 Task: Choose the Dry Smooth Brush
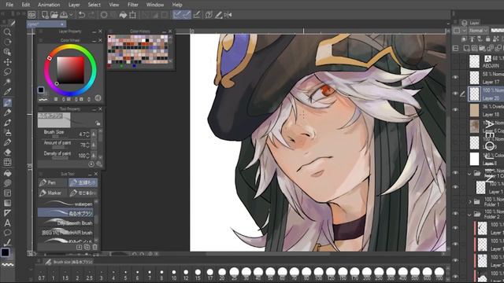click(65, 222)
